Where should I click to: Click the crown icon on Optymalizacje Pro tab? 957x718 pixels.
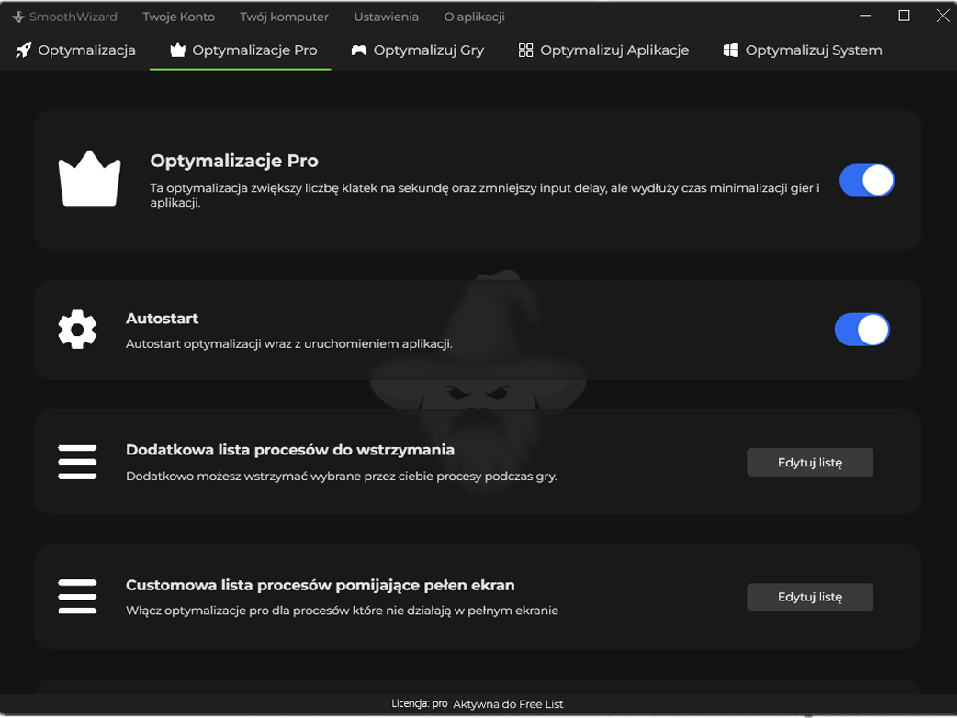(x=176, y=51)
